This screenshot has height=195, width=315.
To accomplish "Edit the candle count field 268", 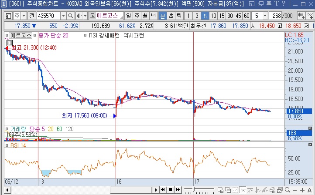I will coord(275,16).
